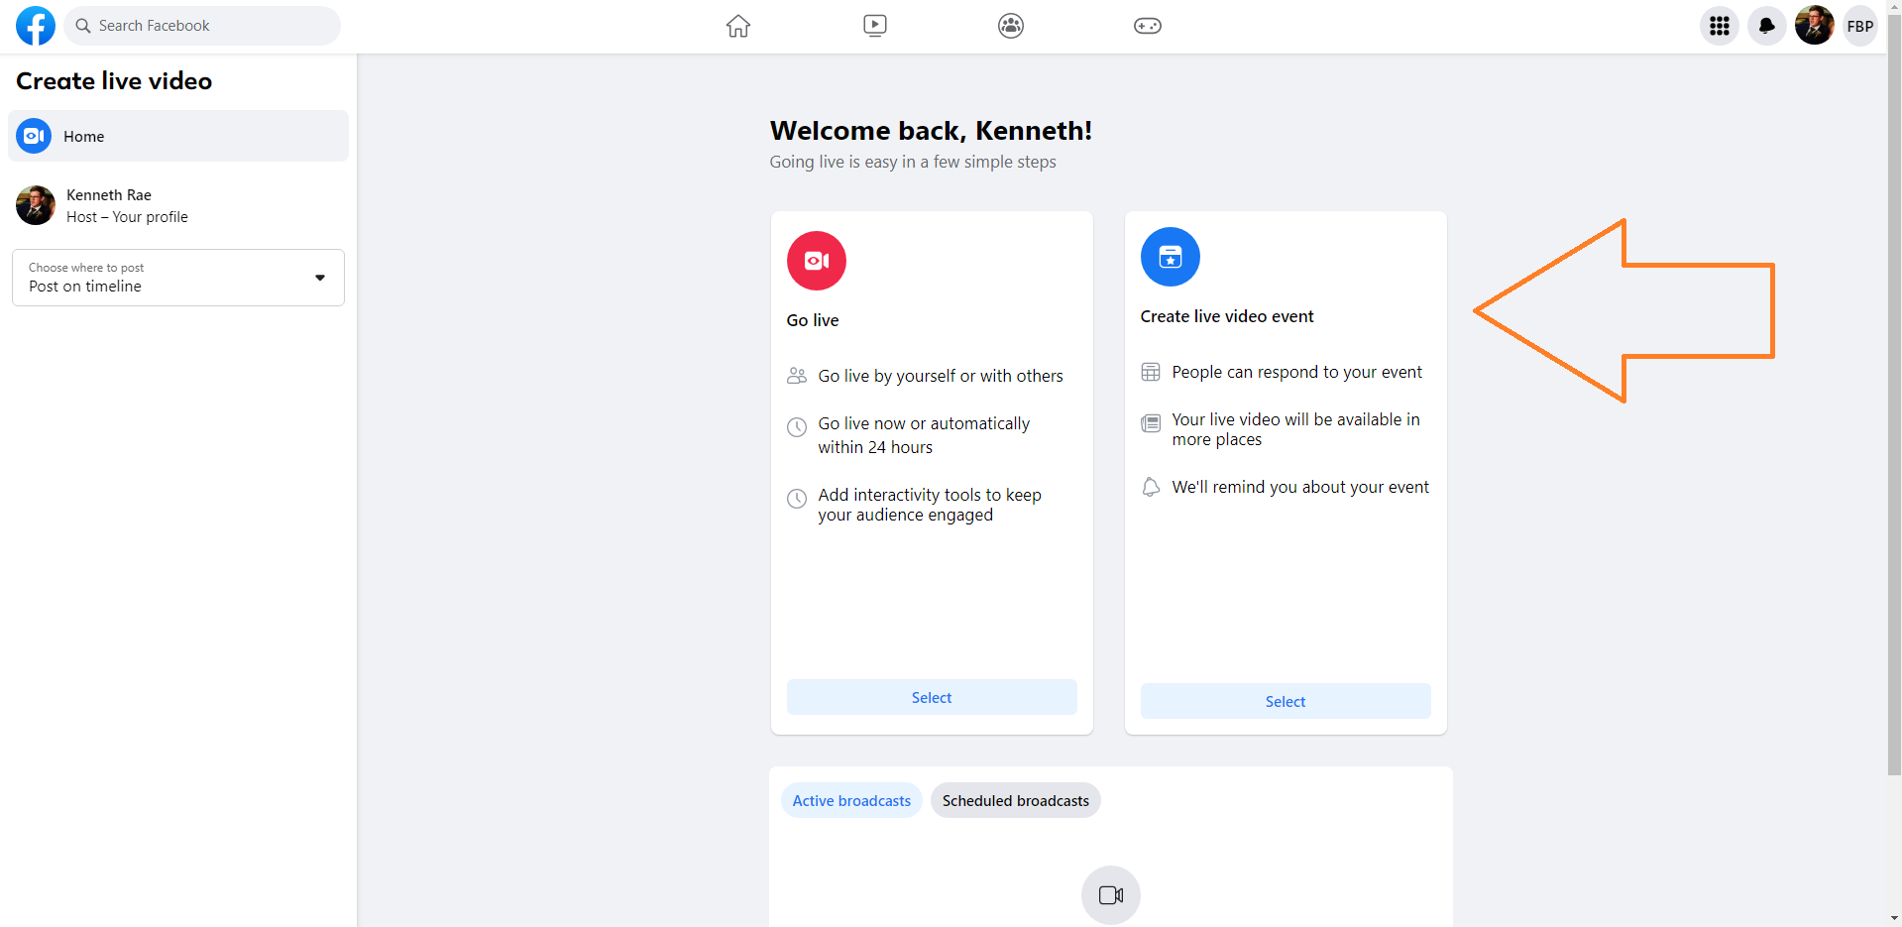Viewport: 1902px width, 927px height.
Task: Select Home in the left sidebar
Action: (x=178, y=136)
